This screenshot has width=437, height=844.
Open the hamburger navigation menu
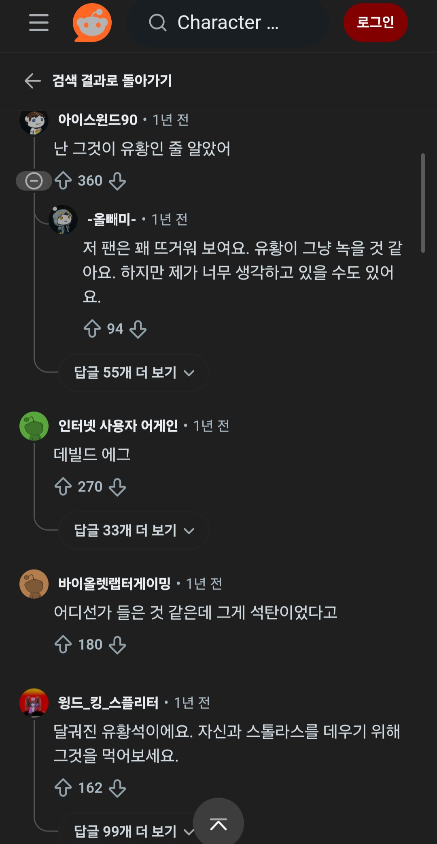coord(39,22)
